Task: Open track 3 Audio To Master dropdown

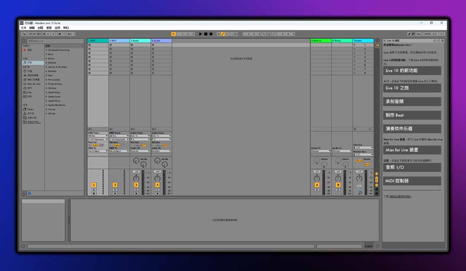Action: click(140, 151)
